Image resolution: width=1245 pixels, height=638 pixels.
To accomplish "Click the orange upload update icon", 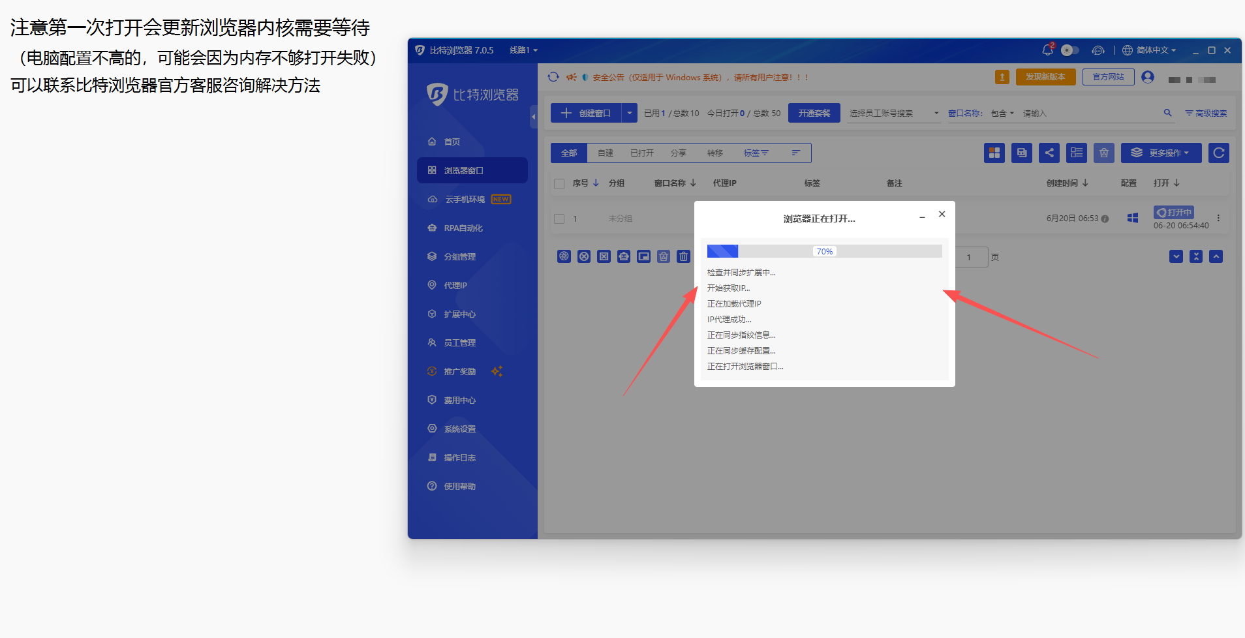I will (x=1002, y=77).
